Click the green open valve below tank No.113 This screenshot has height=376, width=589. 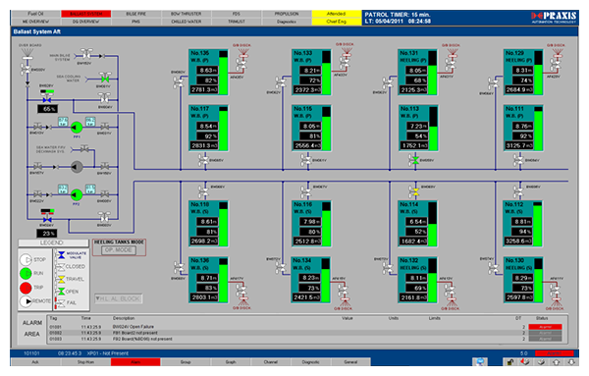[415, 160]
